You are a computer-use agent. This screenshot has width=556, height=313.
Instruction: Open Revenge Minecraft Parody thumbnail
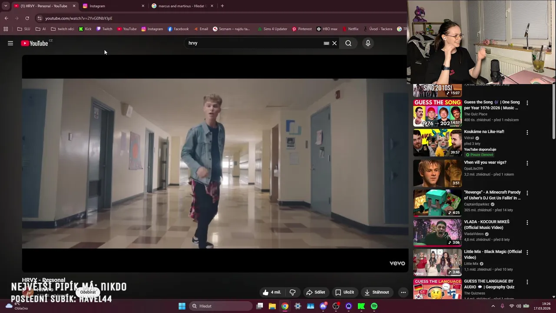pyautogui.click(x=437, y=202)
